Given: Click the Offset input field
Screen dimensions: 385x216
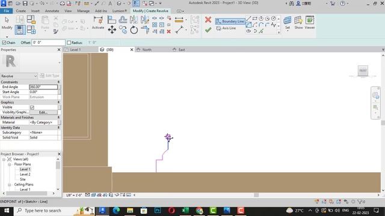Looking at the screenshot, I should 48,43.
